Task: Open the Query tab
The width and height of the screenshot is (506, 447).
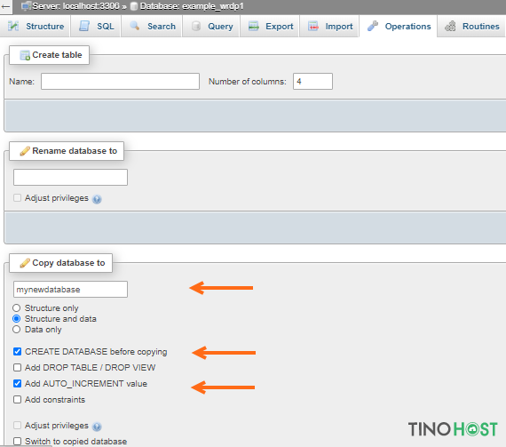Action: pos(211,26)
